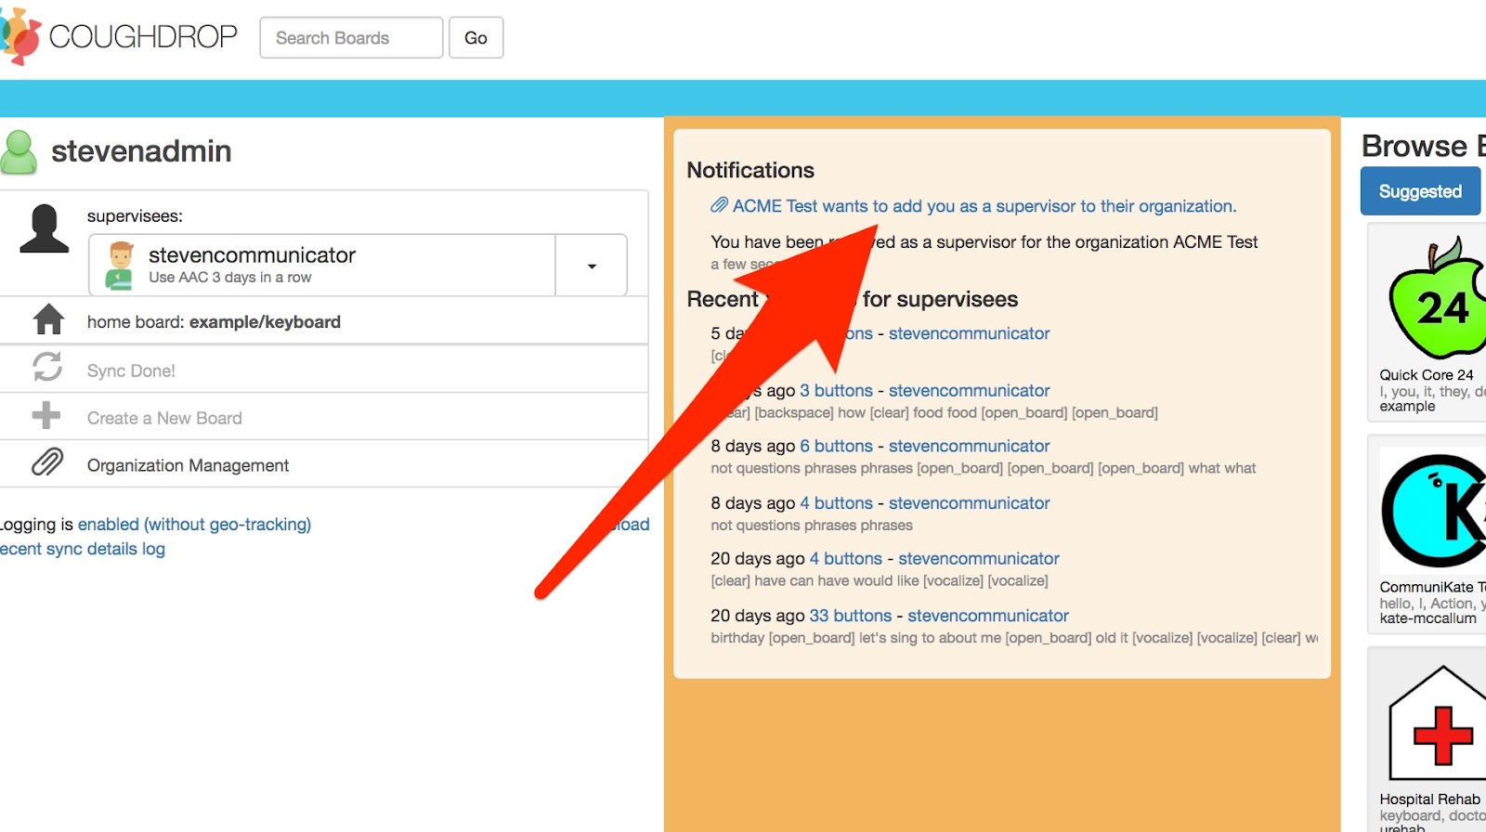Click the 'supervisees:' label
Screen dimensions: 1486x832
click(x=135, y=216)
